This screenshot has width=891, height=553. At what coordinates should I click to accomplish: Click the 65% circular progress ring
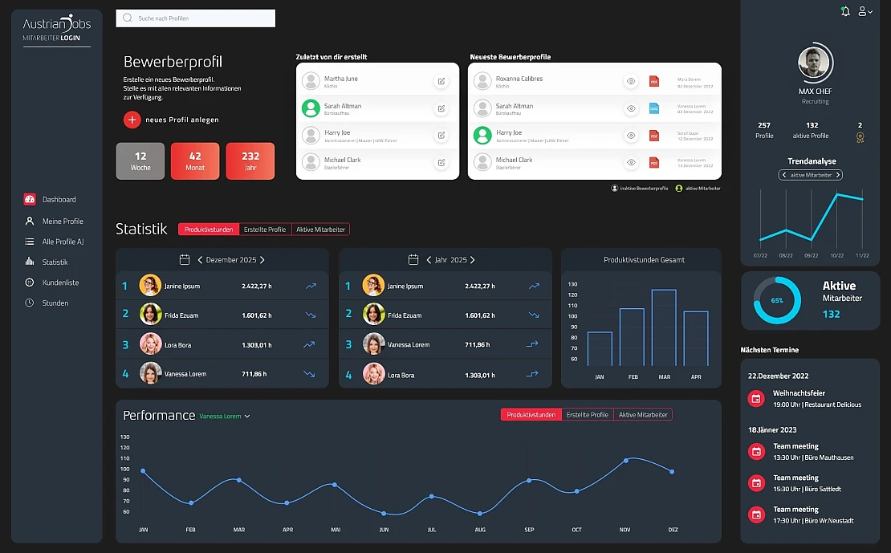pos(777,300)
